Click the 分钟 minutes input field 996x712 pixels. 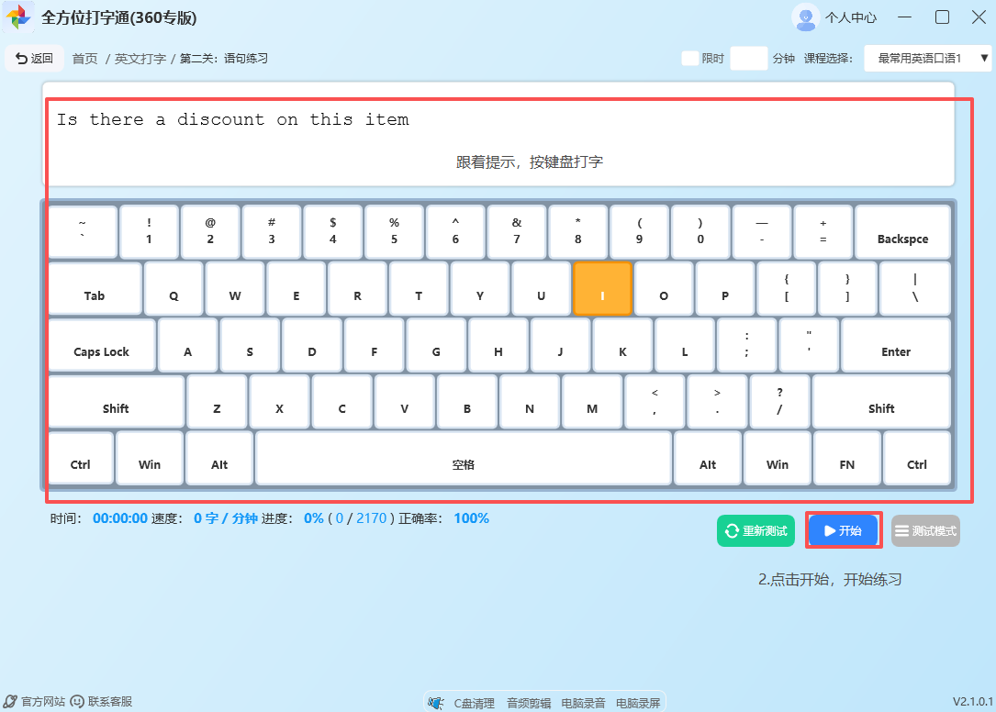(x=748, y=57)
